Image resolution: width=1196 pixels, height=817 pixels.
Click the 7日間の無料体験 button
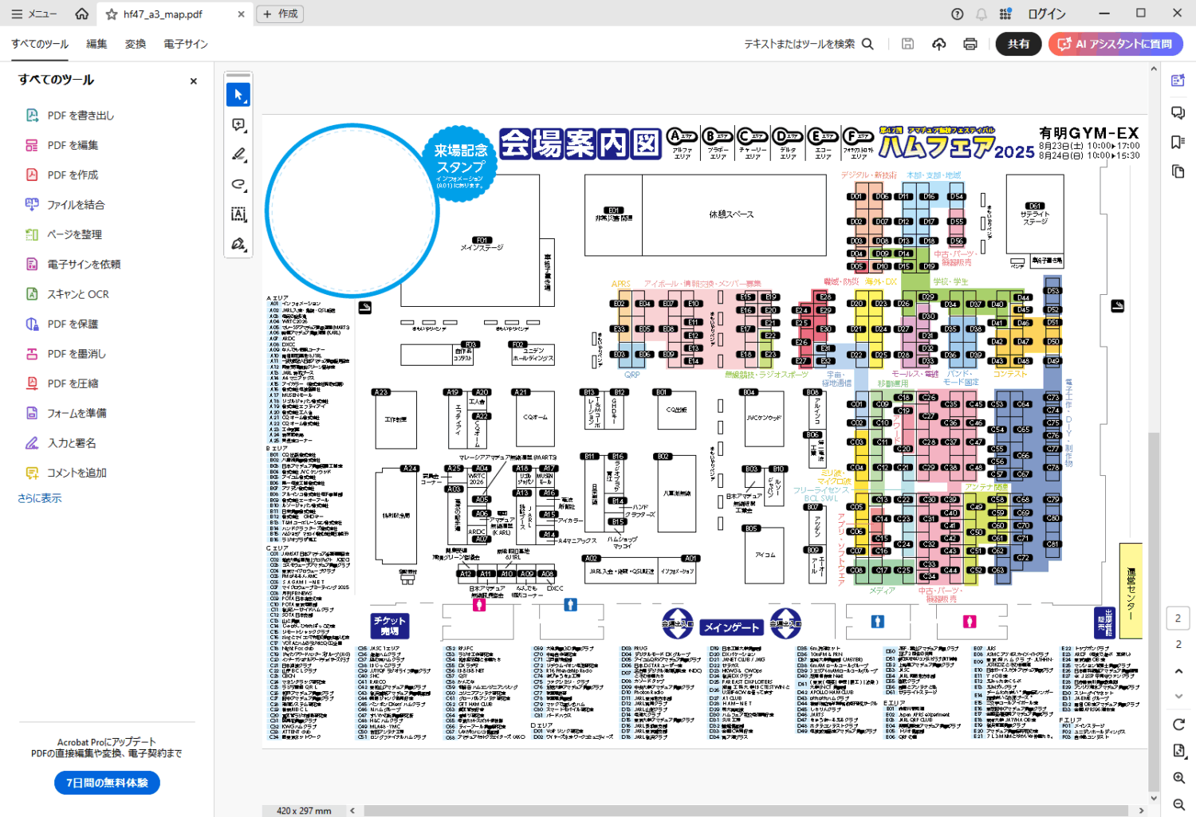point(107,783)
